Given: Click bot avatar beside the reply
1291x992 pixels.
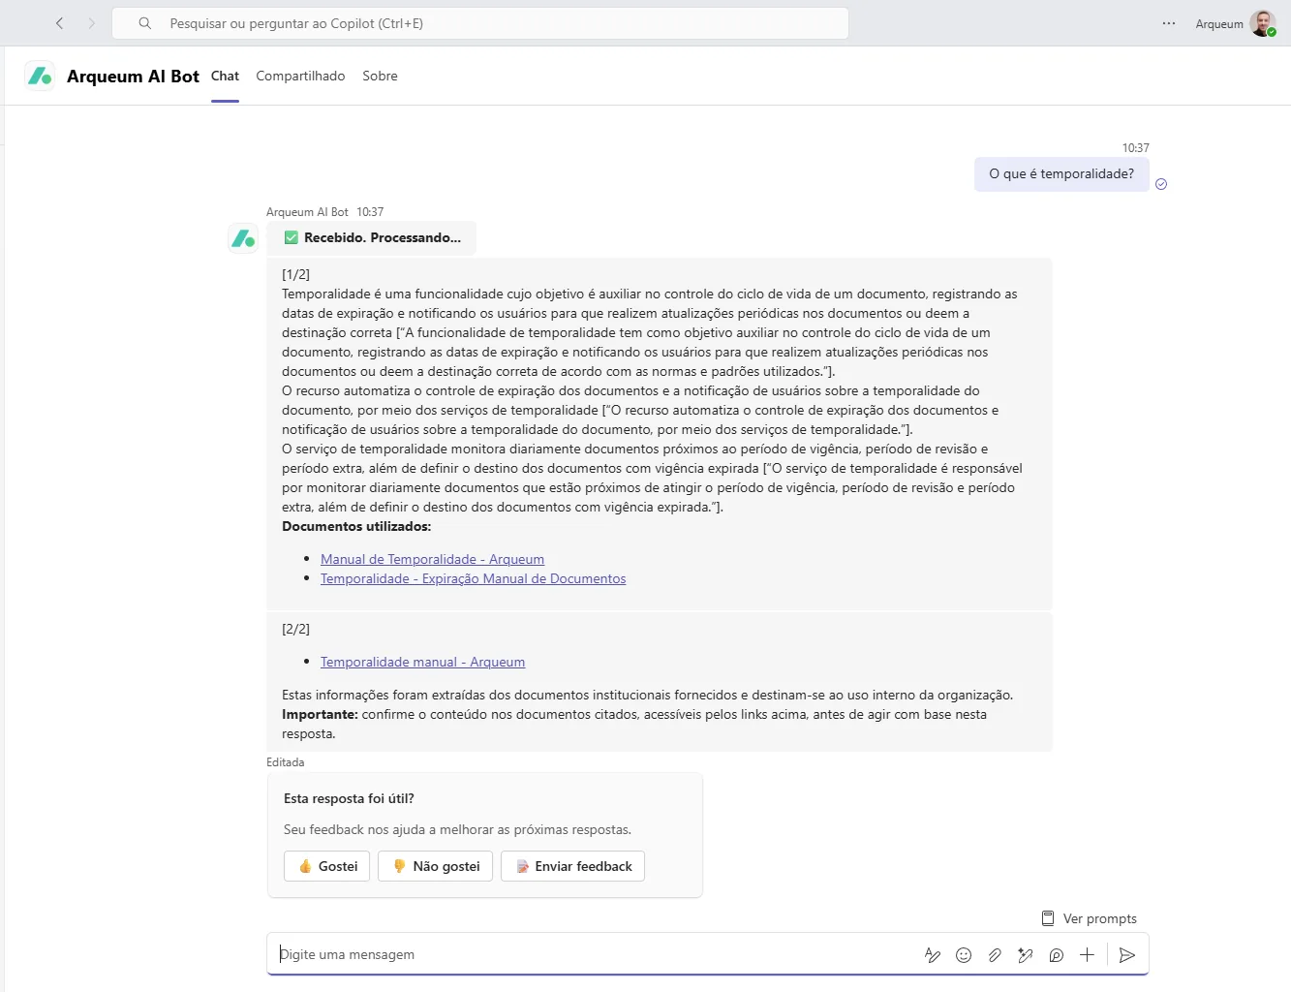Looking at the screenshot, I should point(243,237).
